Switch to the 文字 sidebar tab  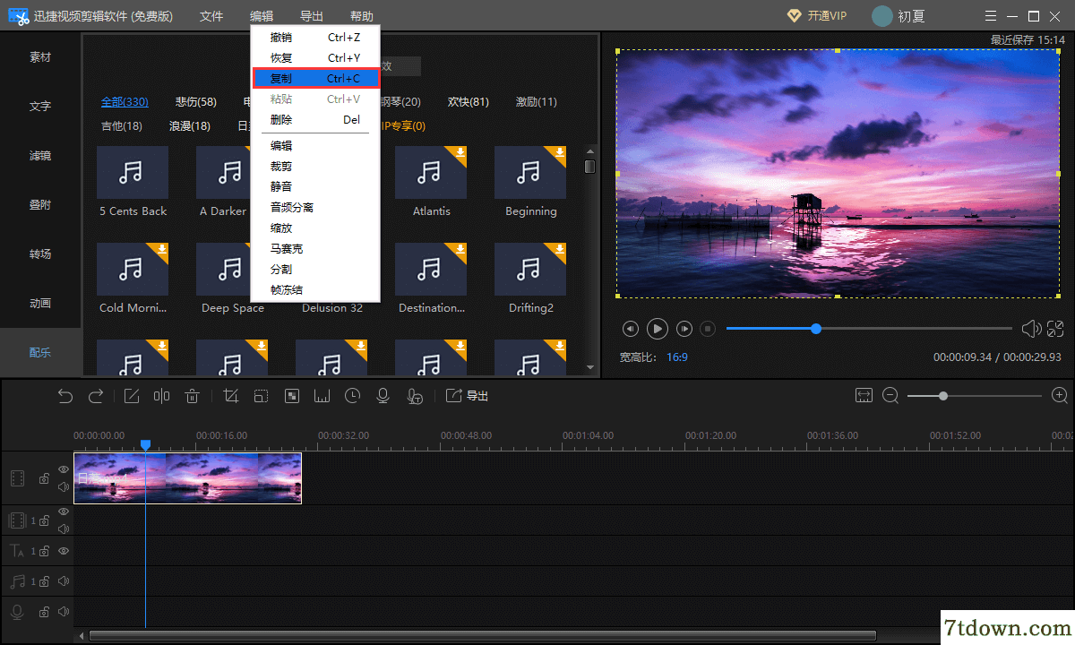pyautogui.click(x=40, y=107)
